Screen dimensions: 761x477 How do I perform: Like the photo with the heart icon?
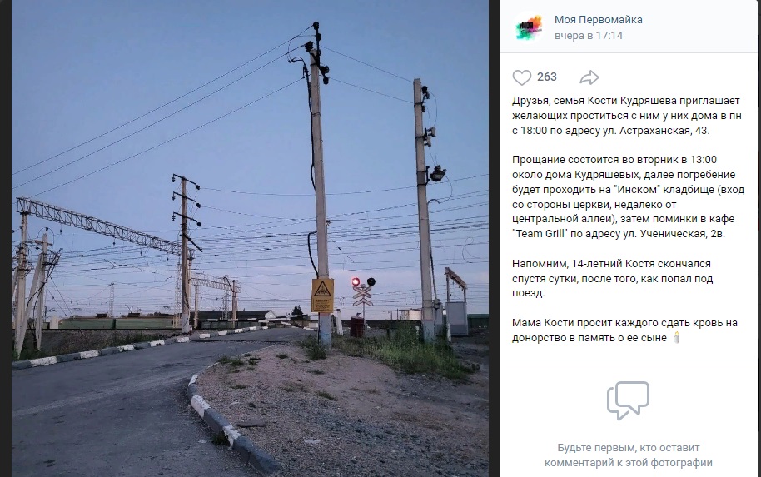(x=522, y=77)
